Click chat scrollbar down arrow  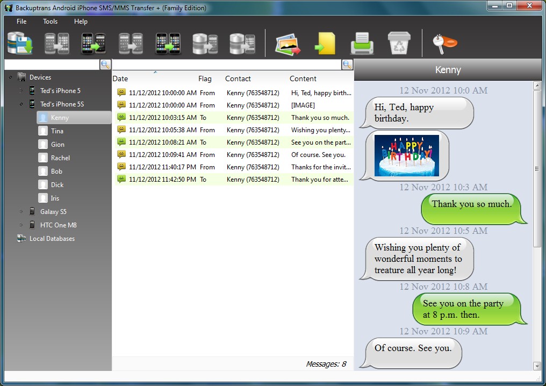pyautogui.click(x=537, y=366)
